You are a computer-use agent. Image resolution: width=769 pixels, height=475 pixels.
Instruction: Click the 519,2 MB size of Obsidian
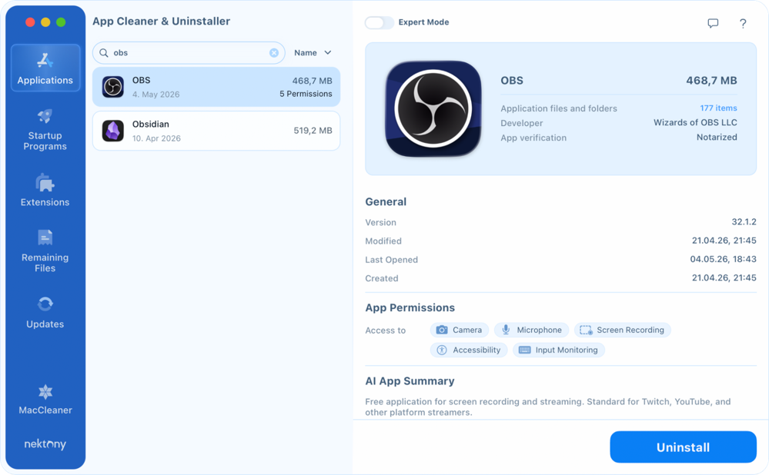pyautogui.click(x=313, y=131)
